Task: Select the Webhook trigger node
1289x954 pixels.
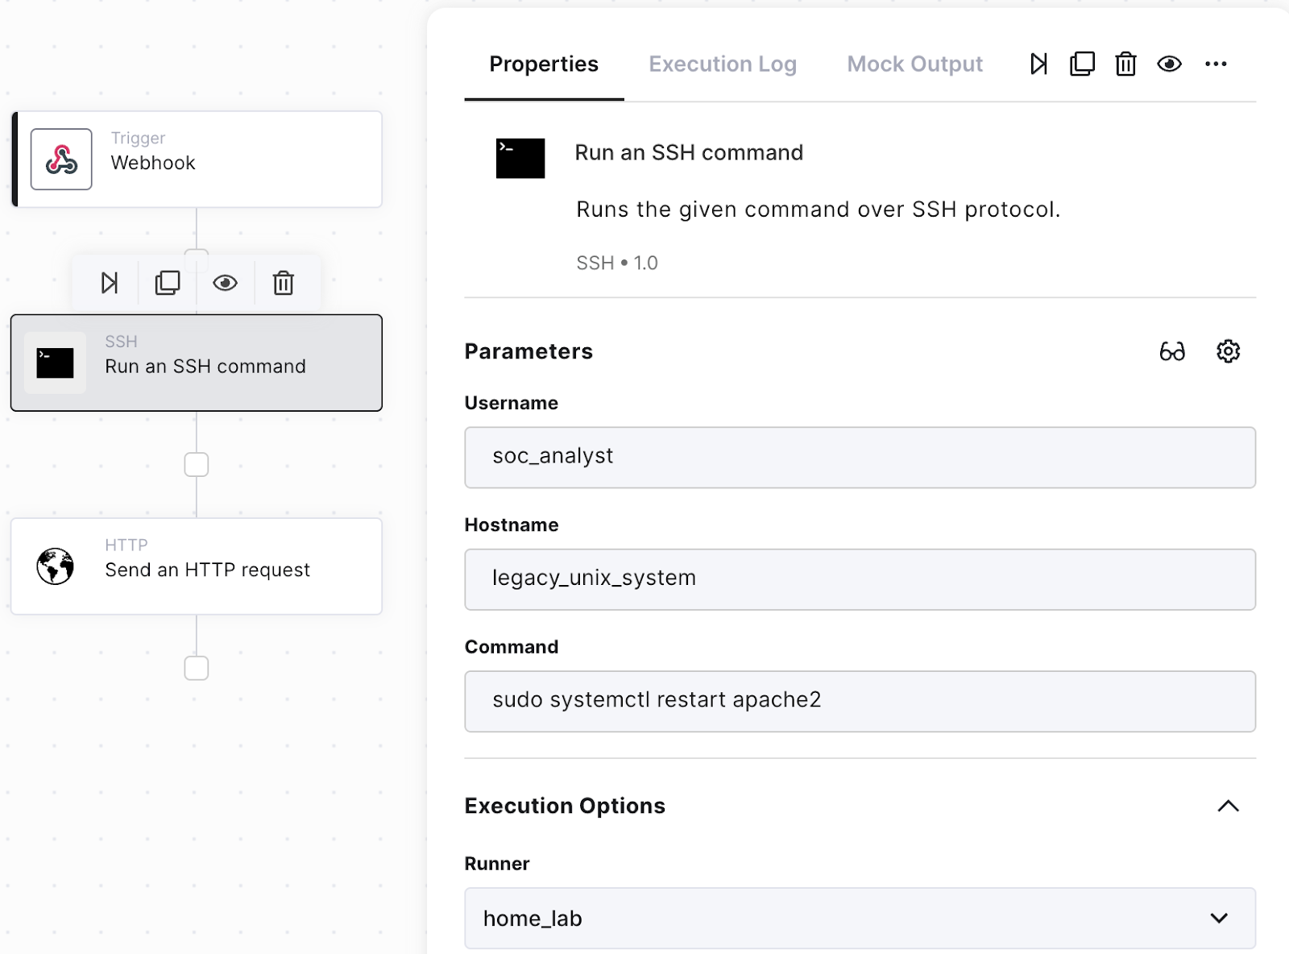Action: (x=197, y=159)
